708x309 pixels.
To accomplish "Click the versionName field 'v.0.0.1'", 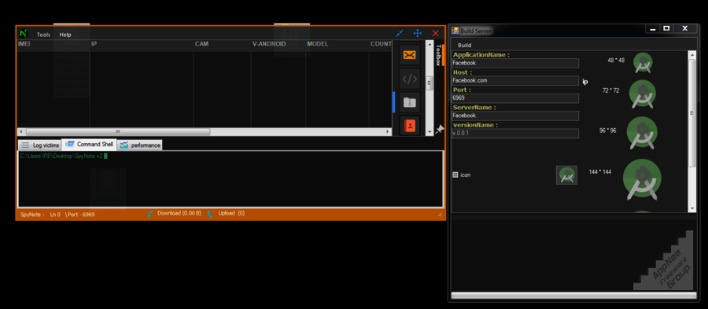I will pyautogui.click(x=515, y=134).
